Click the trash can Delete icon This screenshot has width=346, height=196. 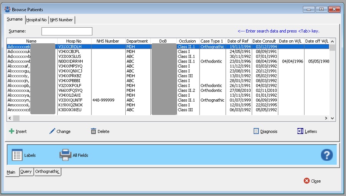[x=93, y=131]
